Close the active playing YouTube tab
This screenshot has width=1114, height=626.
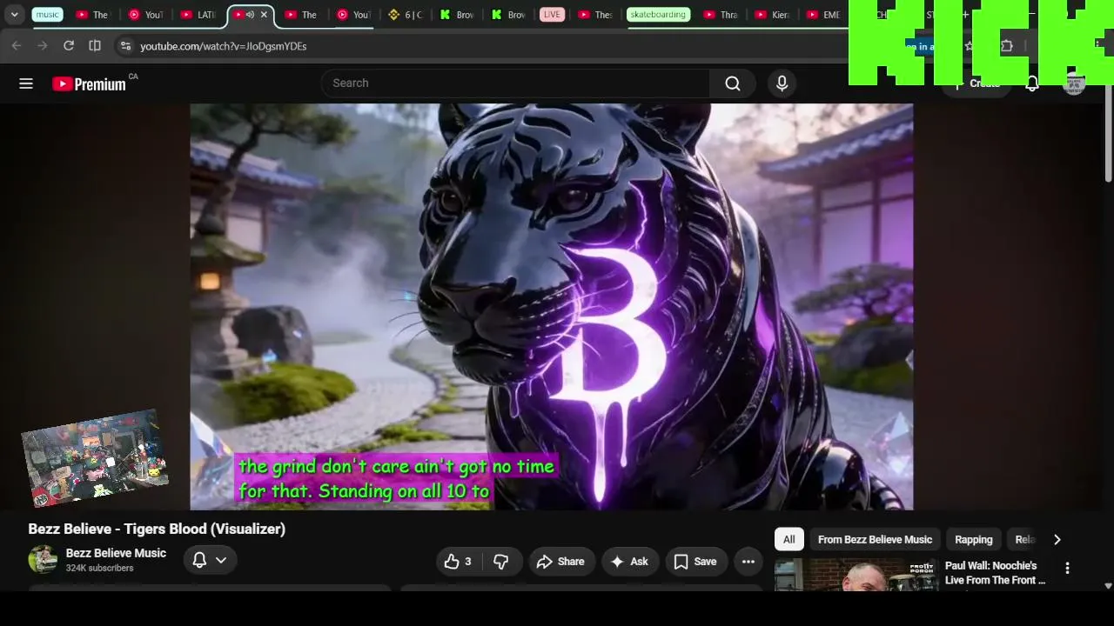click(264, 15)
